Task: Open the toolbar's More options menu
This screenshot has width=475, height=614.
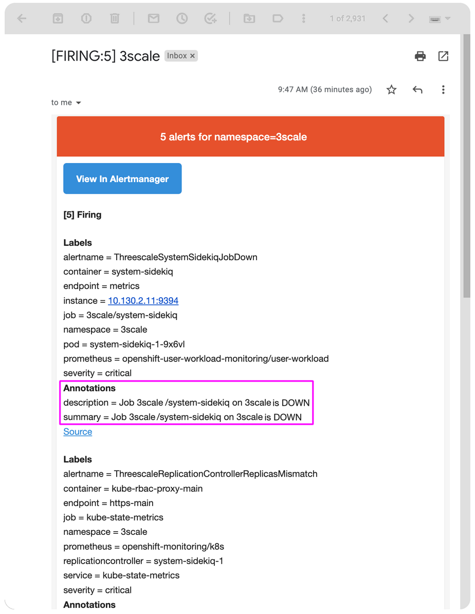Action: [x=304, y=19]
